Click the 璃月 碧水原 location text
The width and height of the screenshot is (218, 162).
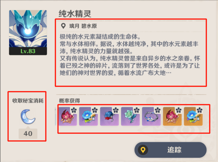click(x=83, y=26)
